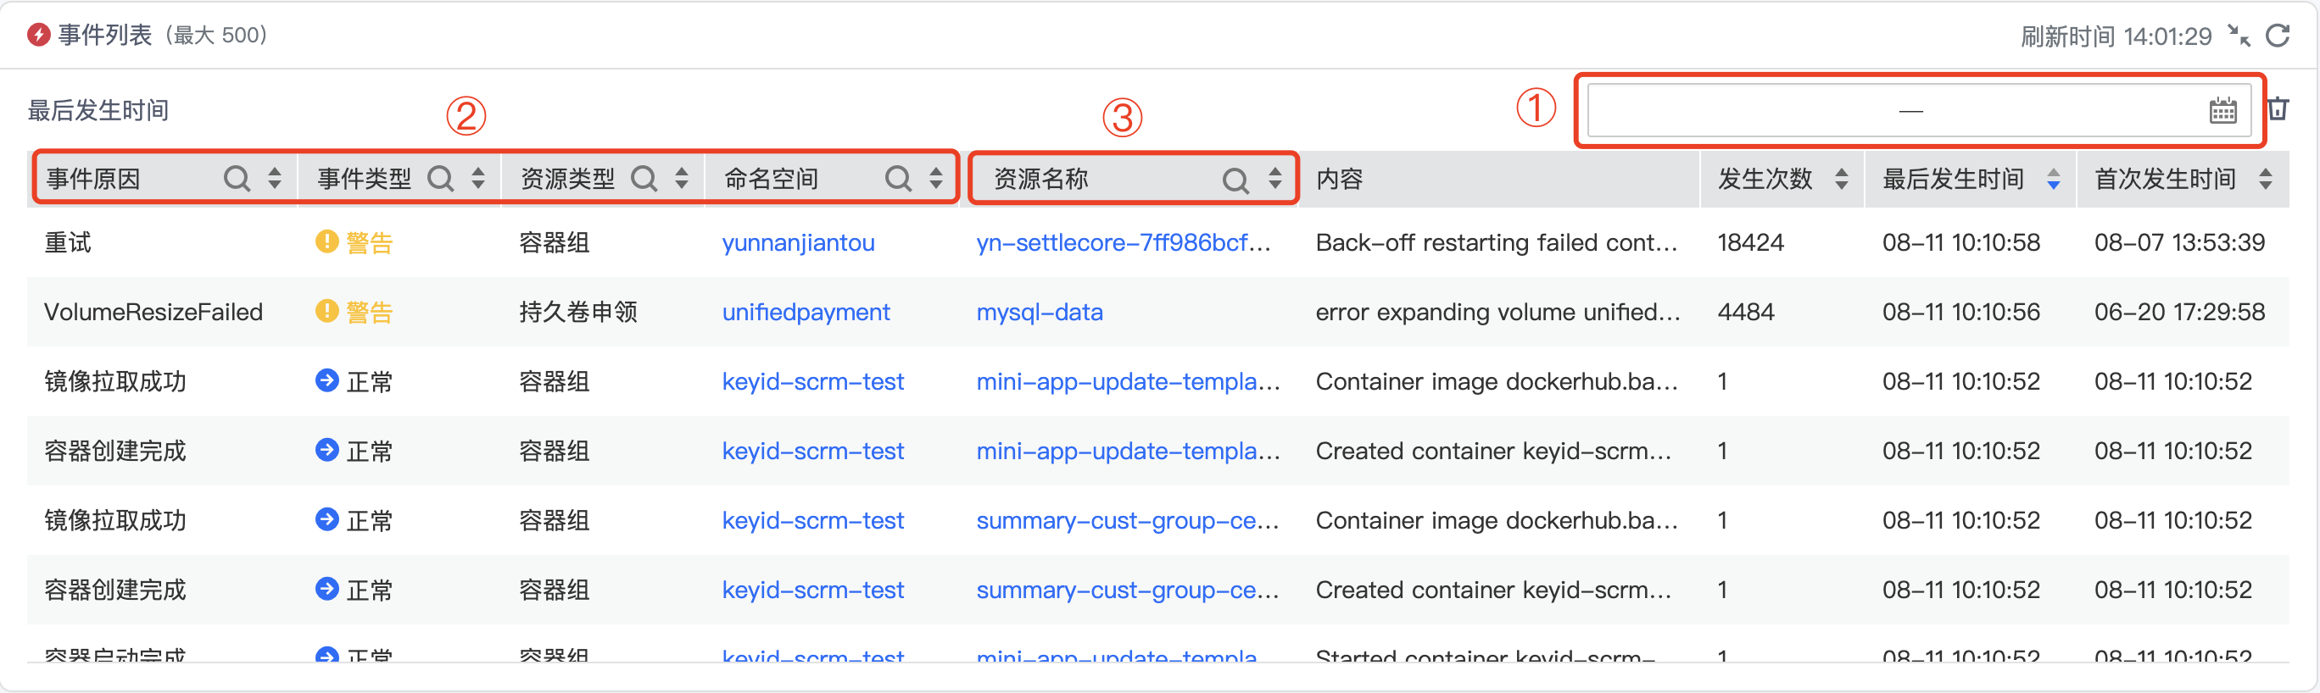Sort by 最后发生时间 column arrows

coord(2054,179)
